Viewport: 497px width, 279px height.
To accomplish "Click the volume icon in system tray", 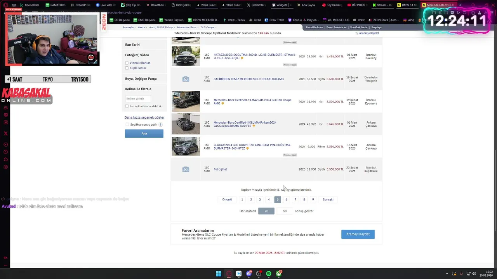I will [474, 274].
